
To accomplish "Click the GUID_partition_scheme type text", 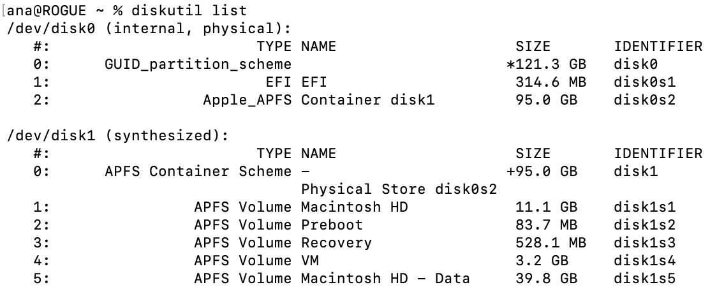I will (198, 64).
